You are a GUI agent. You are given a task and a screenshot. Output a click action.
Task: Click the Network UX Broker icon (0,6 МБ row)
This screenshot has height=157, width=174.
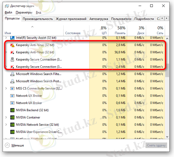12,103
